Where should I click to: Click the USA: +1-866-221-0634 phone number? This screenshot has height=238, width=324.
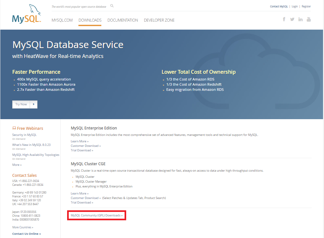[25, 181]
